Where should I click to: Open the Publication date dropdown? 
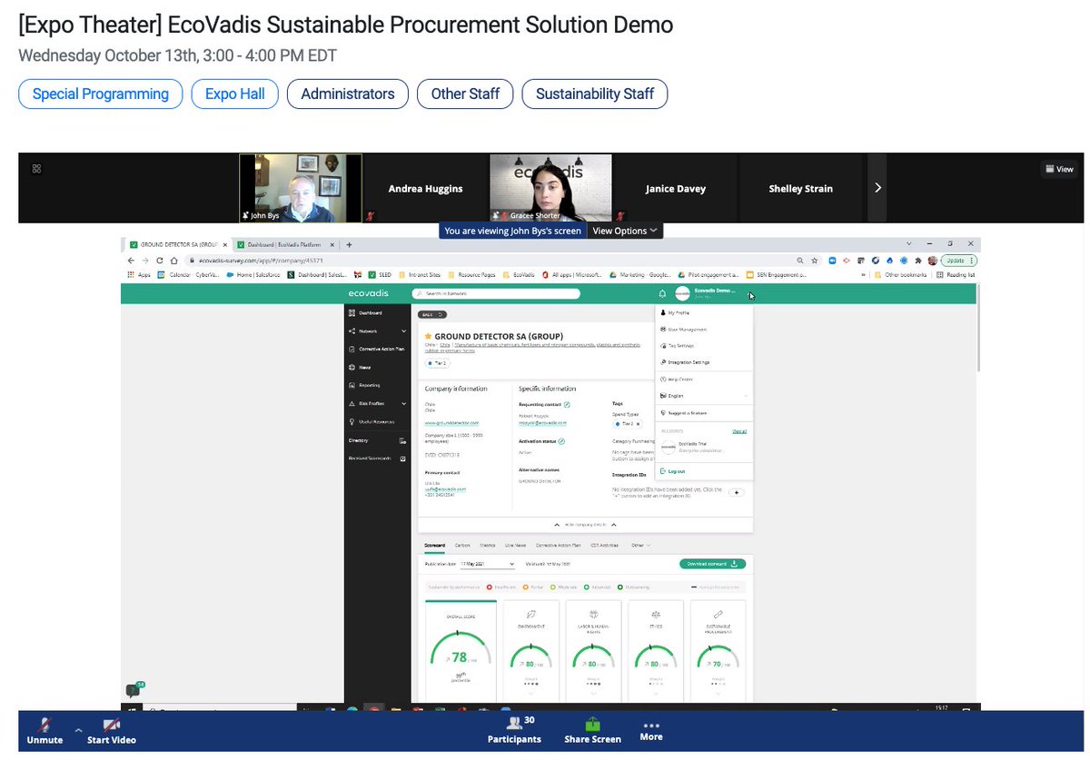coord(489,564)
